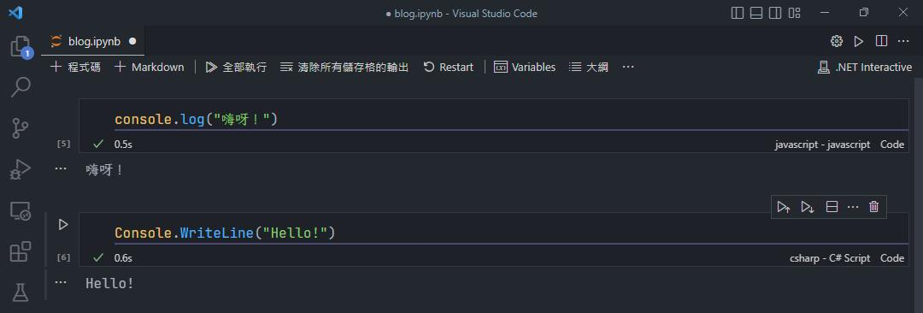The image size is (923, 313).
Task: Execute the cells above the current cell
Action: click(783, 207)
